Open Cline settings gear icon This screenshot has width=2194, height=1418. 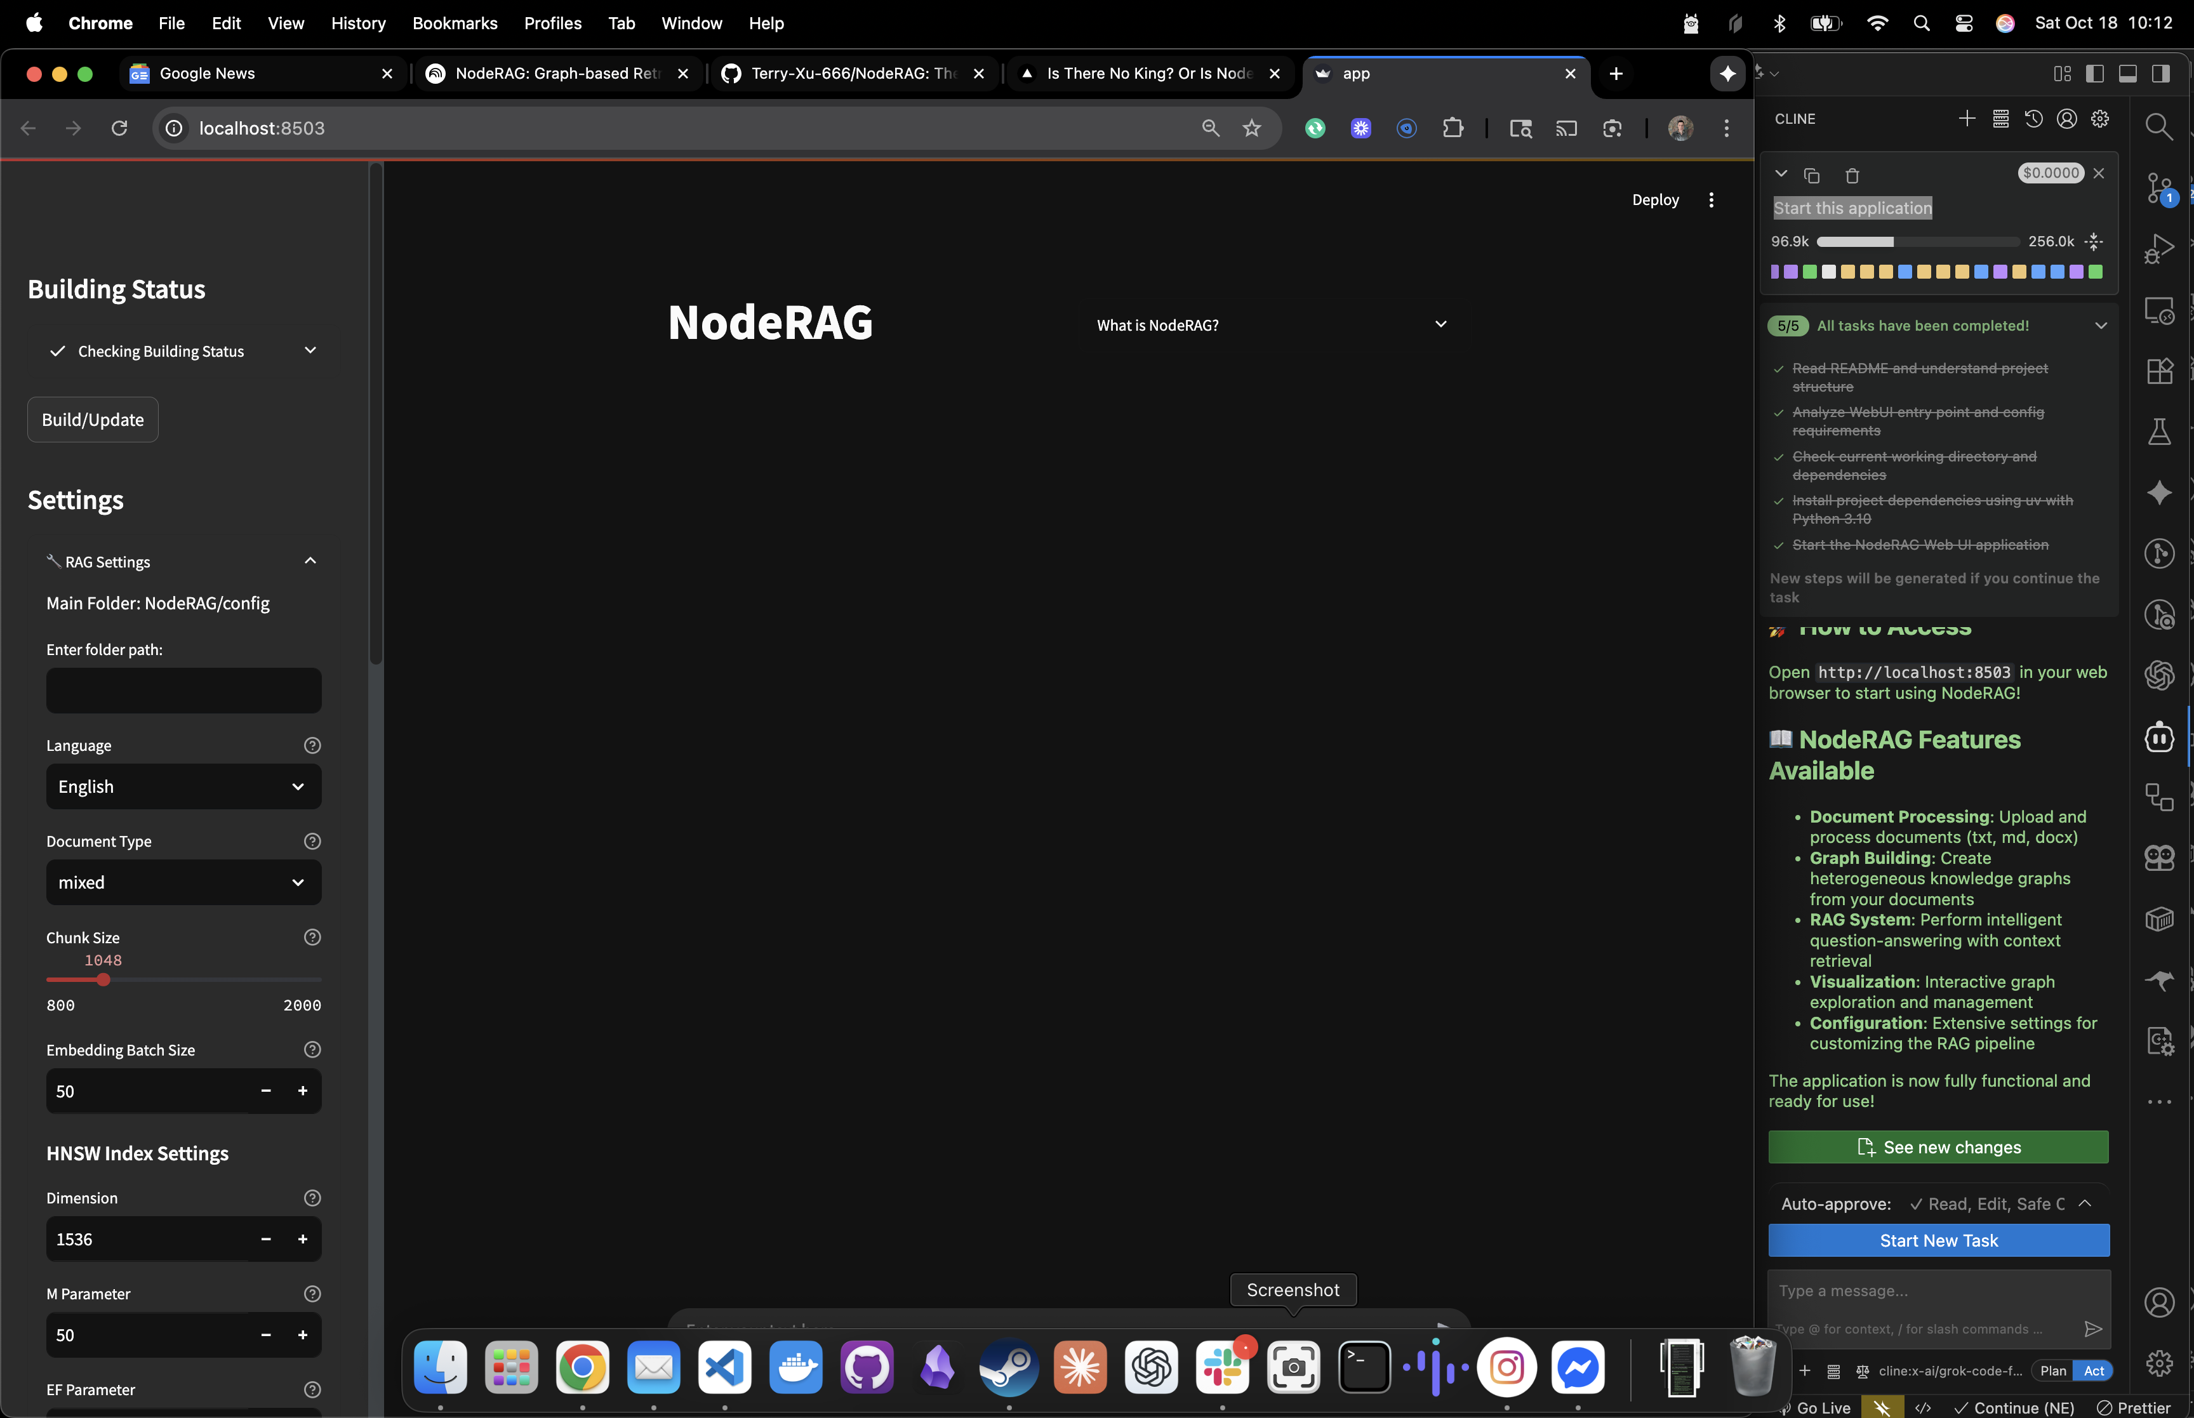click(2099, 119)
